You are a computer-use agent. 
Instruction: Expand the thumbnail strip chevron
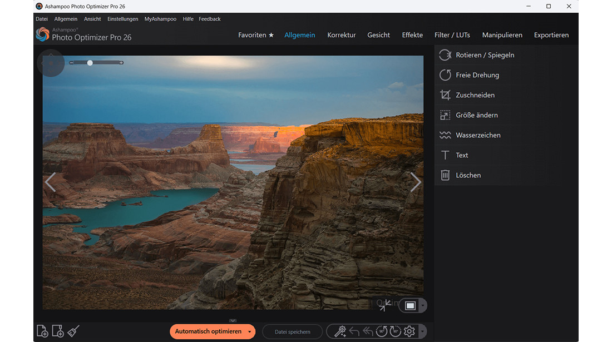coord(233,320)
